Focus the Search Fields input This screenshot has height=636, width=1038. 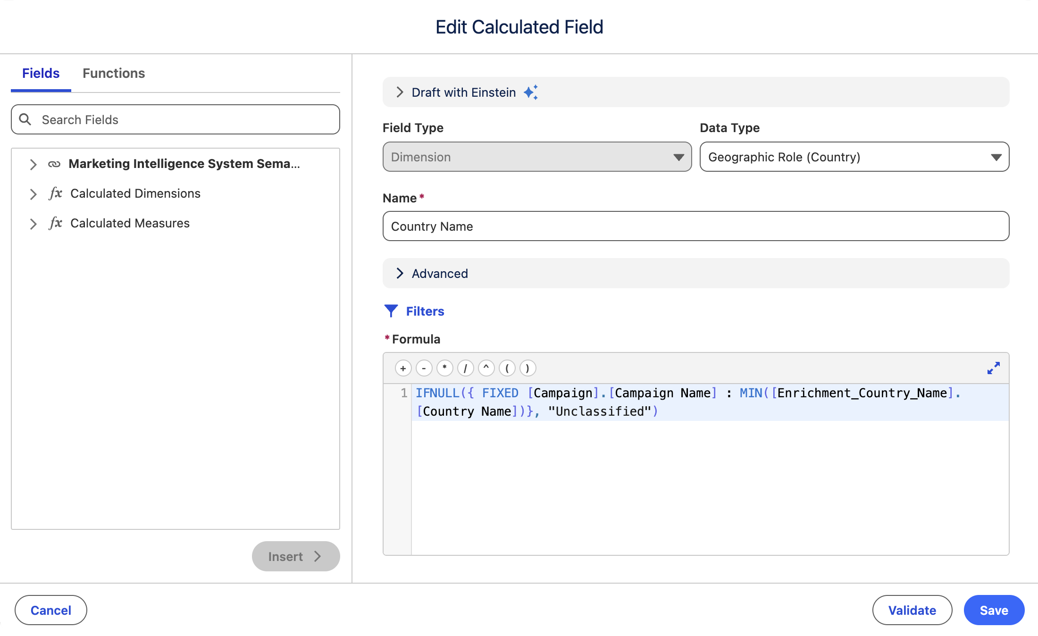[x=176, y=119]
